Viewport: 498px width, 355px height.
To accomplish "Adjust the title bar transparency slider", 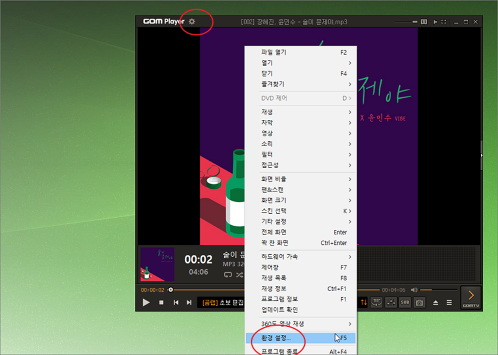I will point(406,21).
